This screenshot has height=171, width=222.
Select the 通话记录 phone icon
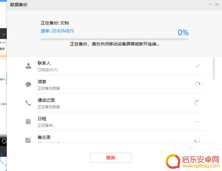(x=28, y=103)
